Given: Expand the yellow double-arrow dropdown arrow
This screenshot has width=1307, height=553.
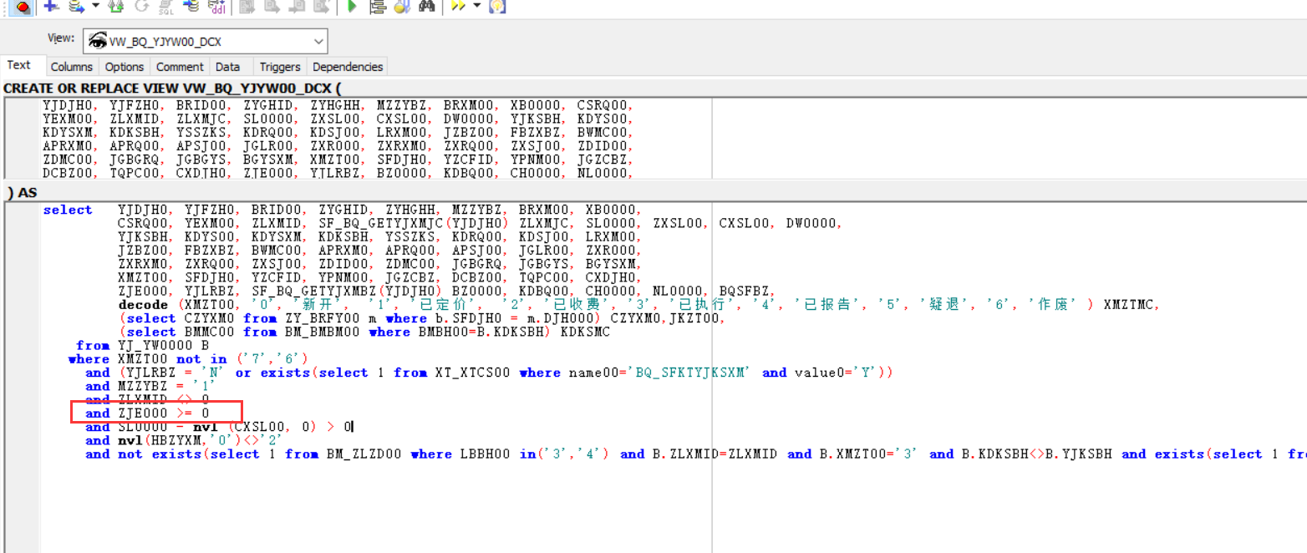Looking at the screenshot, I should [x=476, y=7].
